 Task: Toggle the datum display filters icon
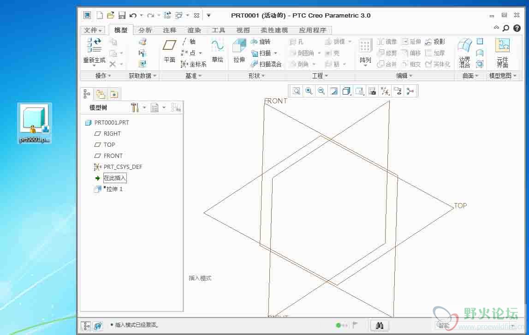pos(385,91)
